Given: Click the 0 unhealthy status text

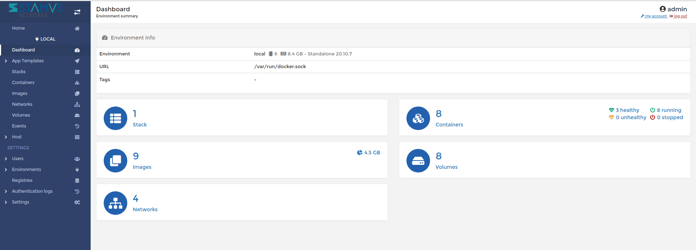Looking at the screenshot, I should (x=631, y=117).
